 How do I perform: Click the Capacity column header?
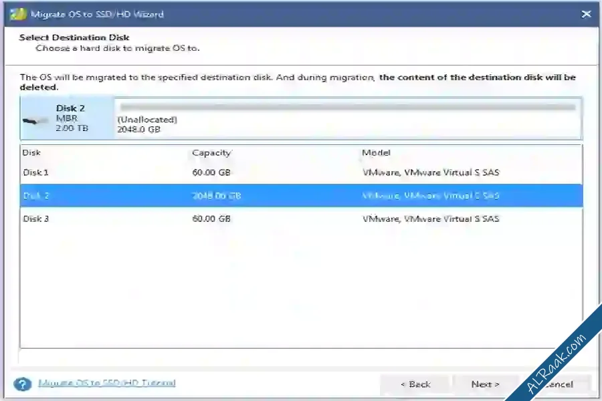point(211,153)
